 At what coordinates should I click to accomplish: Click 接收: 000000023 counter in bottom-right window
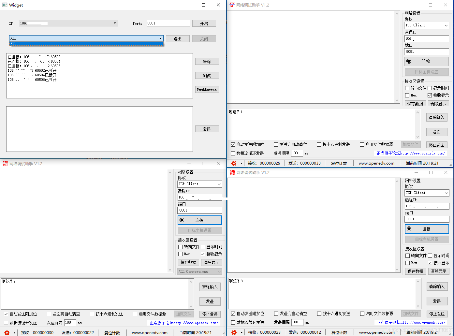(x=264, y=332)
